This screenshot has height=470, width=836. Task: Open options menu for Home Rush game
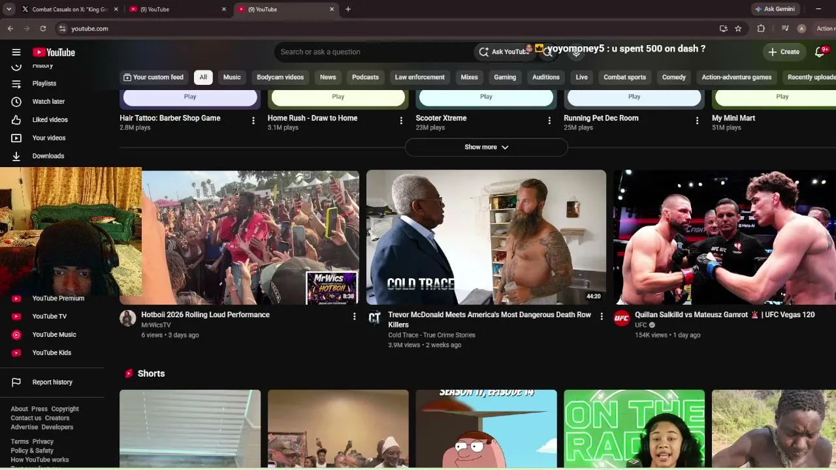[401, 121]
